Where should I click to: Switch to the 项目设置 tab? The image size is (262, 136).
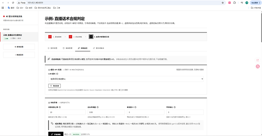52,48
